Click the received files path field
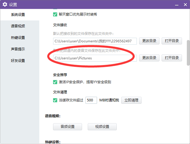190x144 pixels. 95,41
